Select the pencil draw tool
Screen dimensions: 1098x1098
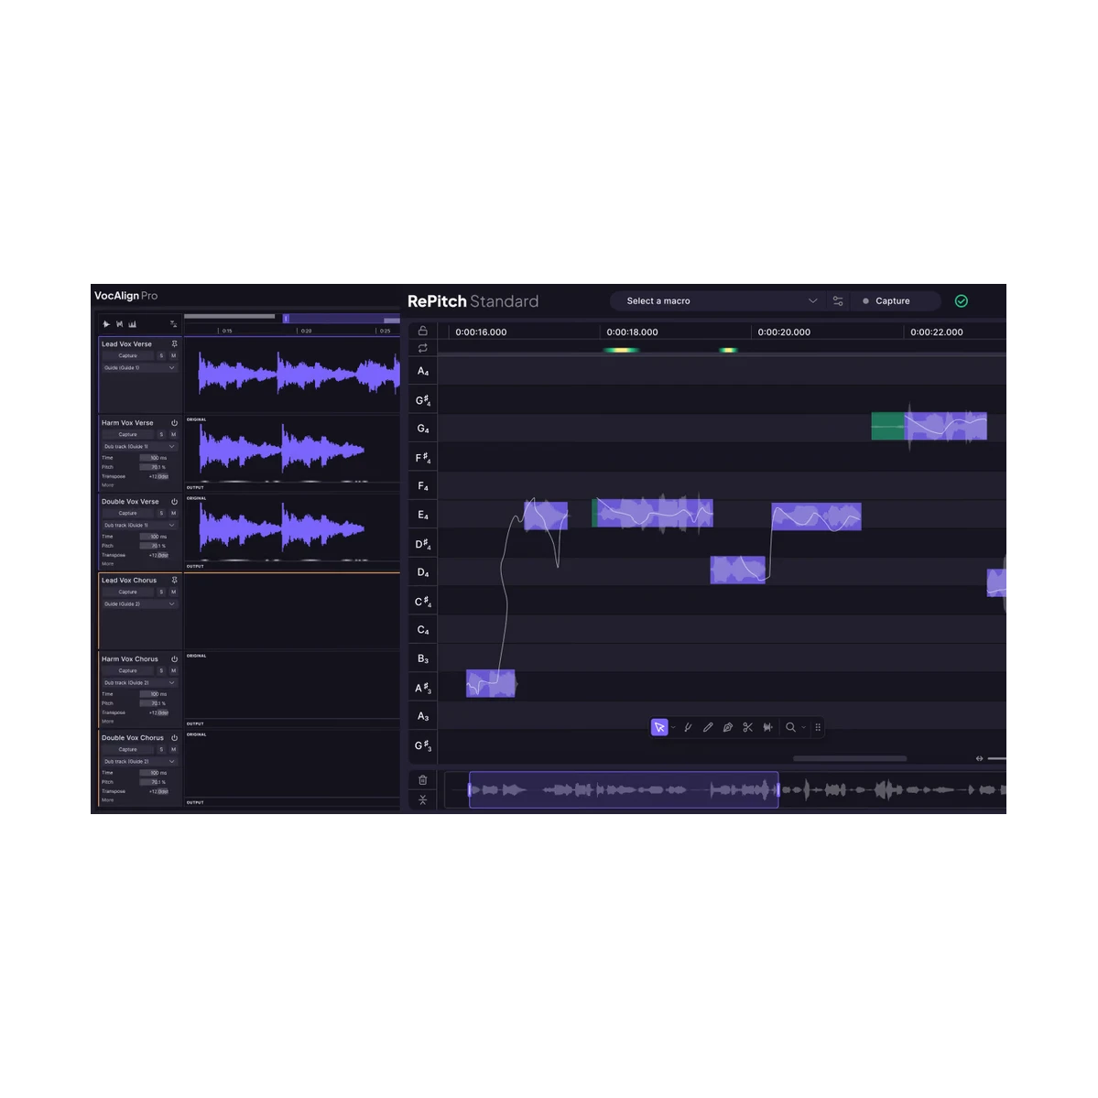(x=708, y=727)
